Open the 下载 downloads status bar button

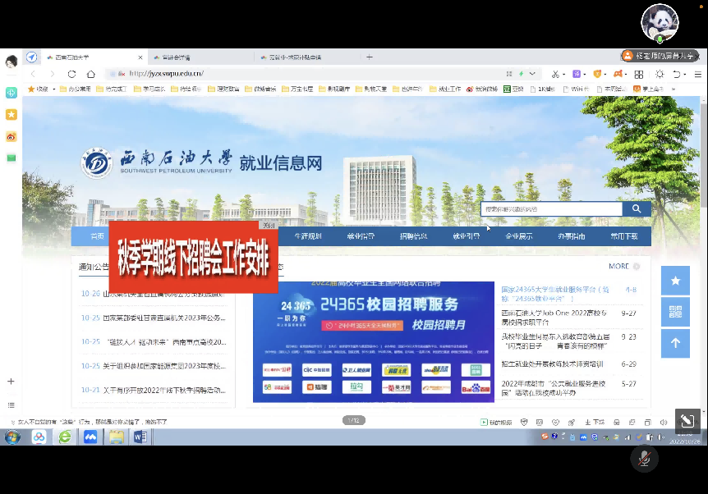pos(595,423)
